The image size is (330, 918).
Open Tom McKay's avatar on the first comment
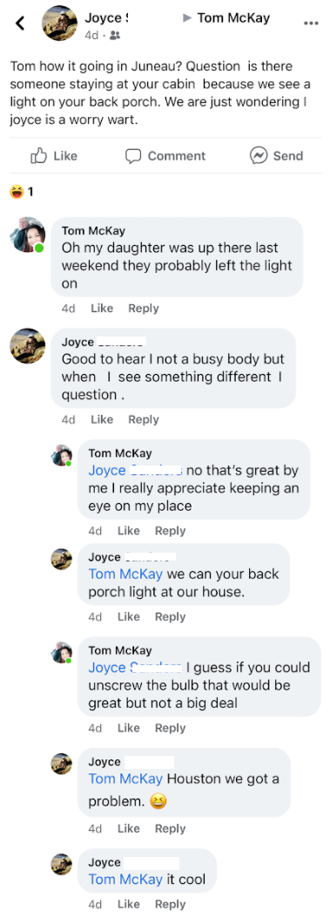coord(27,235)
